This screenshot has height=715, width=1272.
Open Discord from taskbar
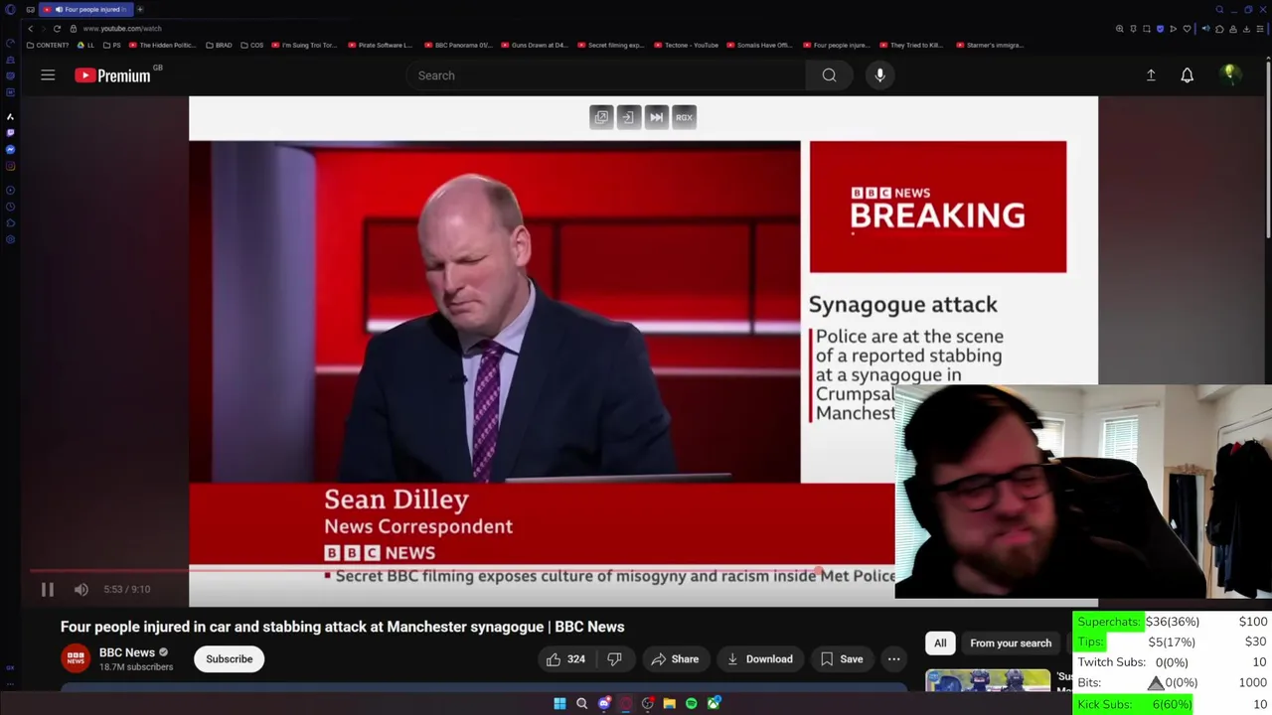tap(604, 703)
